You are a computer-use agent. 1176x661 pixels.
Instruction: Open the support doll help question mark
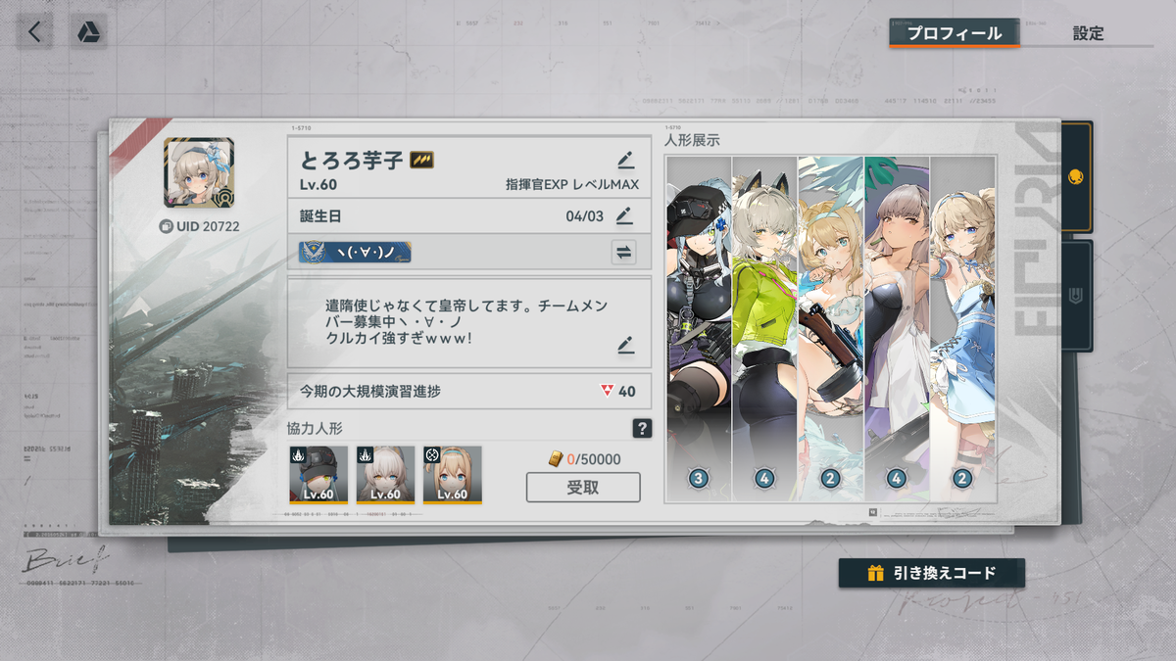tap(642, 428)
